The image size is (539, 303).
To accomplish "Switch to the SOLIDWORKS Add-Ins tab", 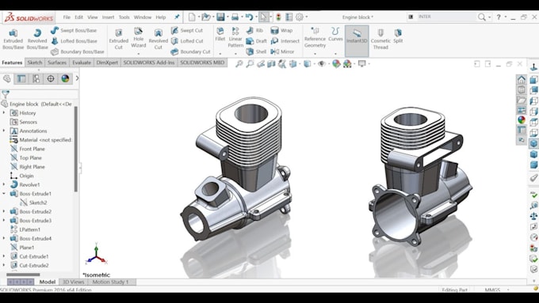I will [149, 62].
